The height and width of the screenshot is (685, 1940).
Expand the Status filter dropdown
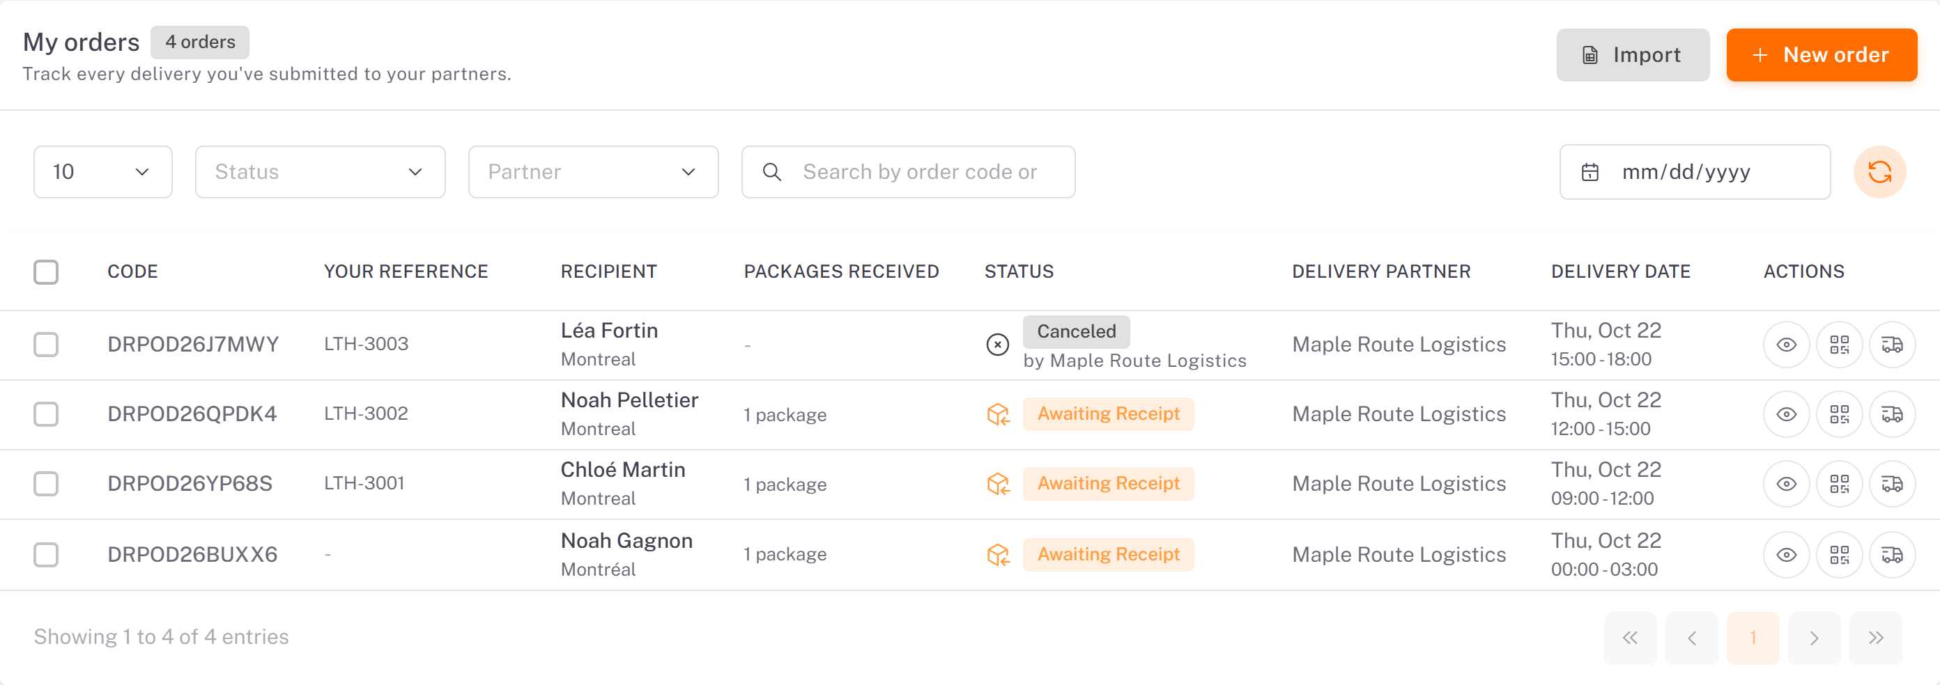320,172
